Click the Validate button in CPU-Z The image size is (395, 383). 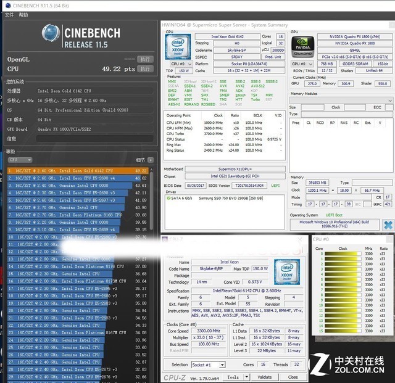point(264,377)
